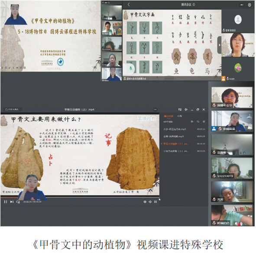Expand the participant side panel arrow
This screenshot has width=256, height=254.
tap(219, 45)
